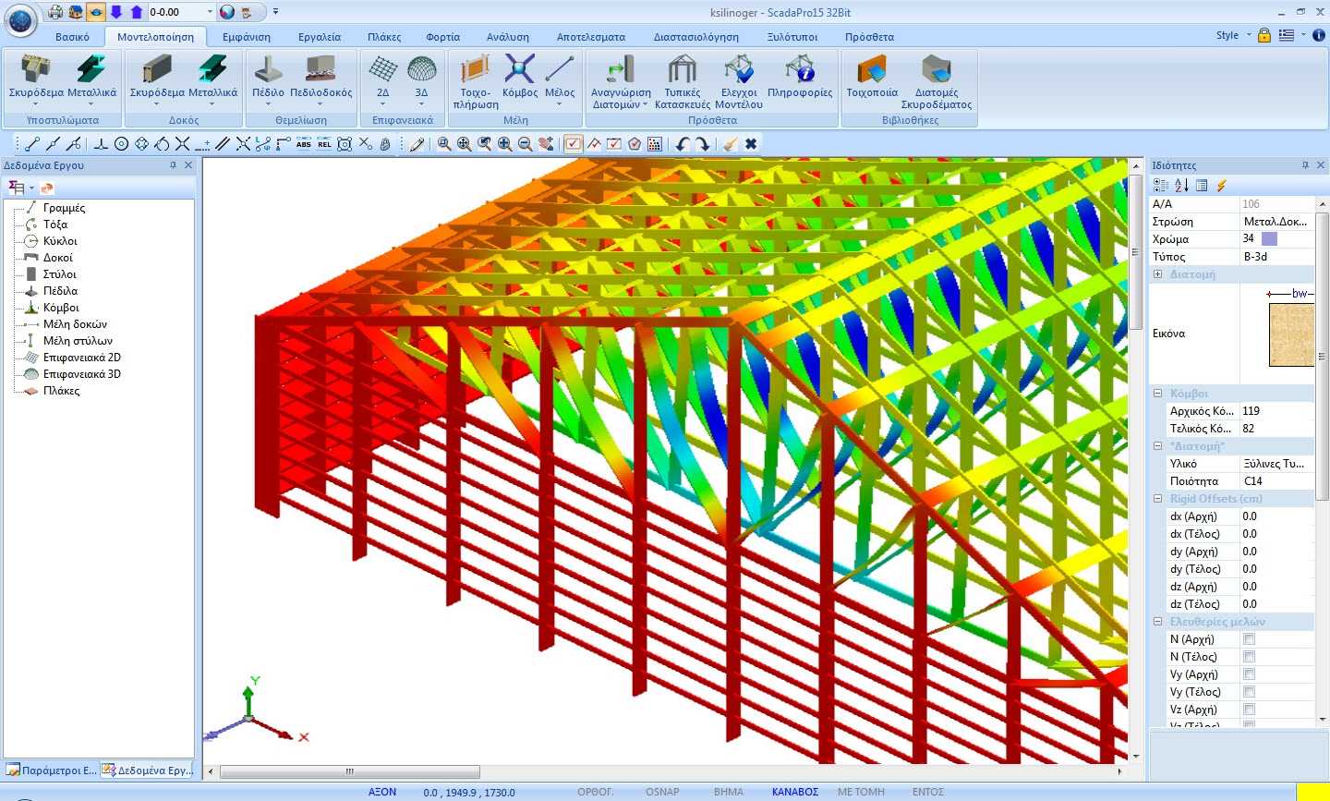Open the Πληροφορίες information tool
Image resolution: width=1330 pixels, height=801 pixels.
(x=800, y=76)
